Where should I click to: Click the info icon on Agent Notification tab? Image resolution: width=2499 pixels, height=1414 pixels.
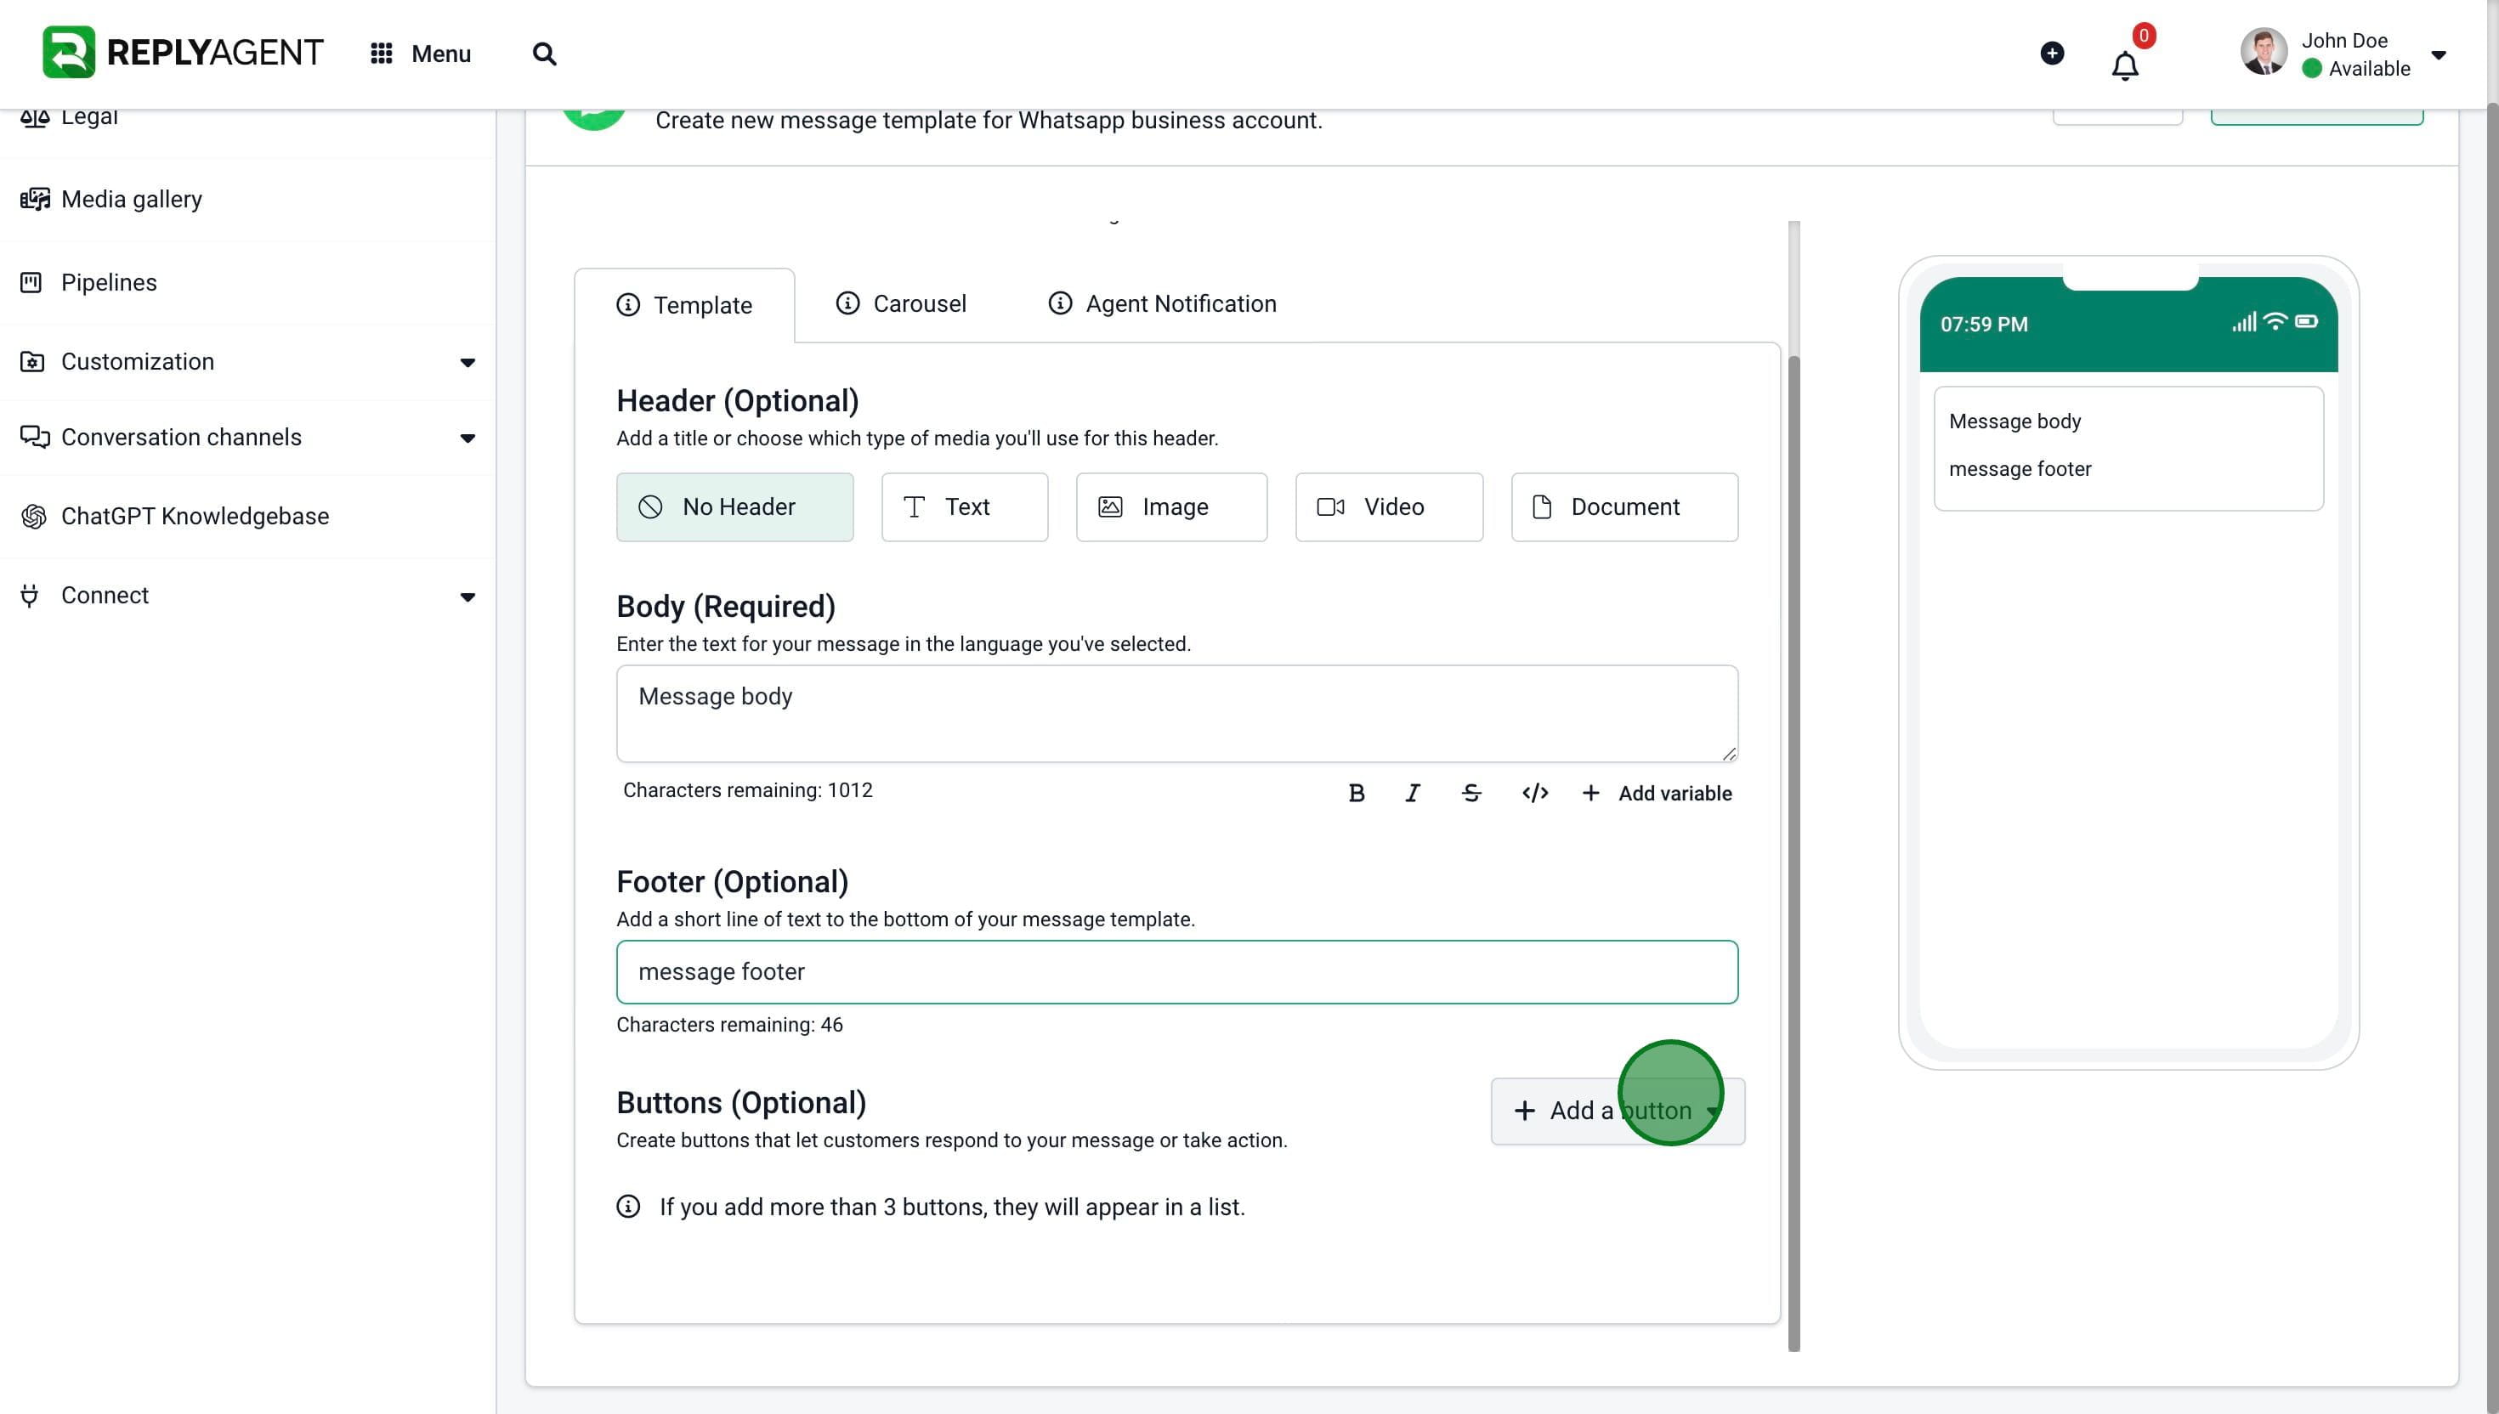click(x=1061, y=304)
